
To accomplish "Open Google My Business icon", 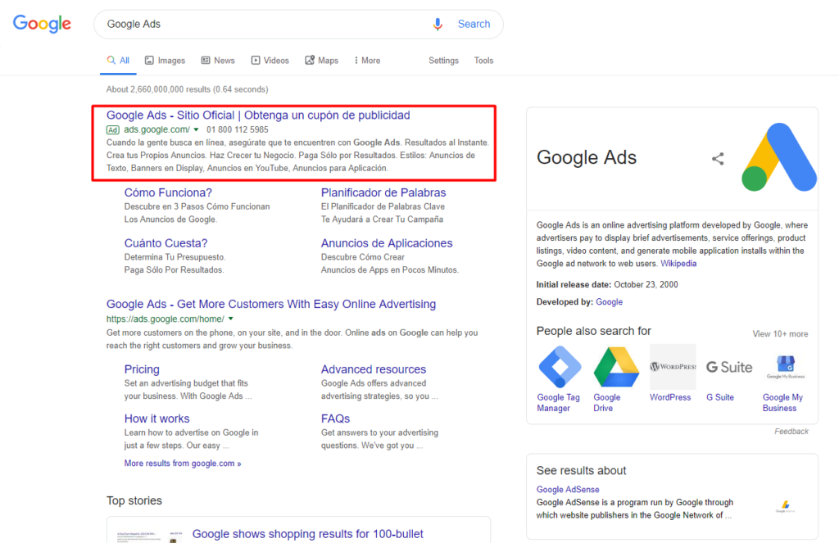I will (785, 367).
